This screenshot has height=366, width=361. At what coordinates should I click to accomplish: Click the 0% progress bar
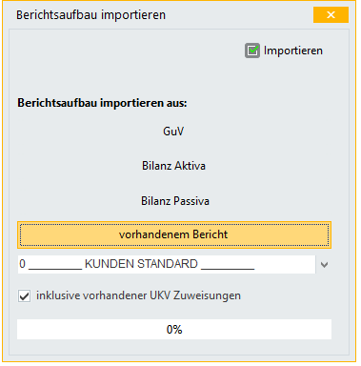click(x=174, y=330)
